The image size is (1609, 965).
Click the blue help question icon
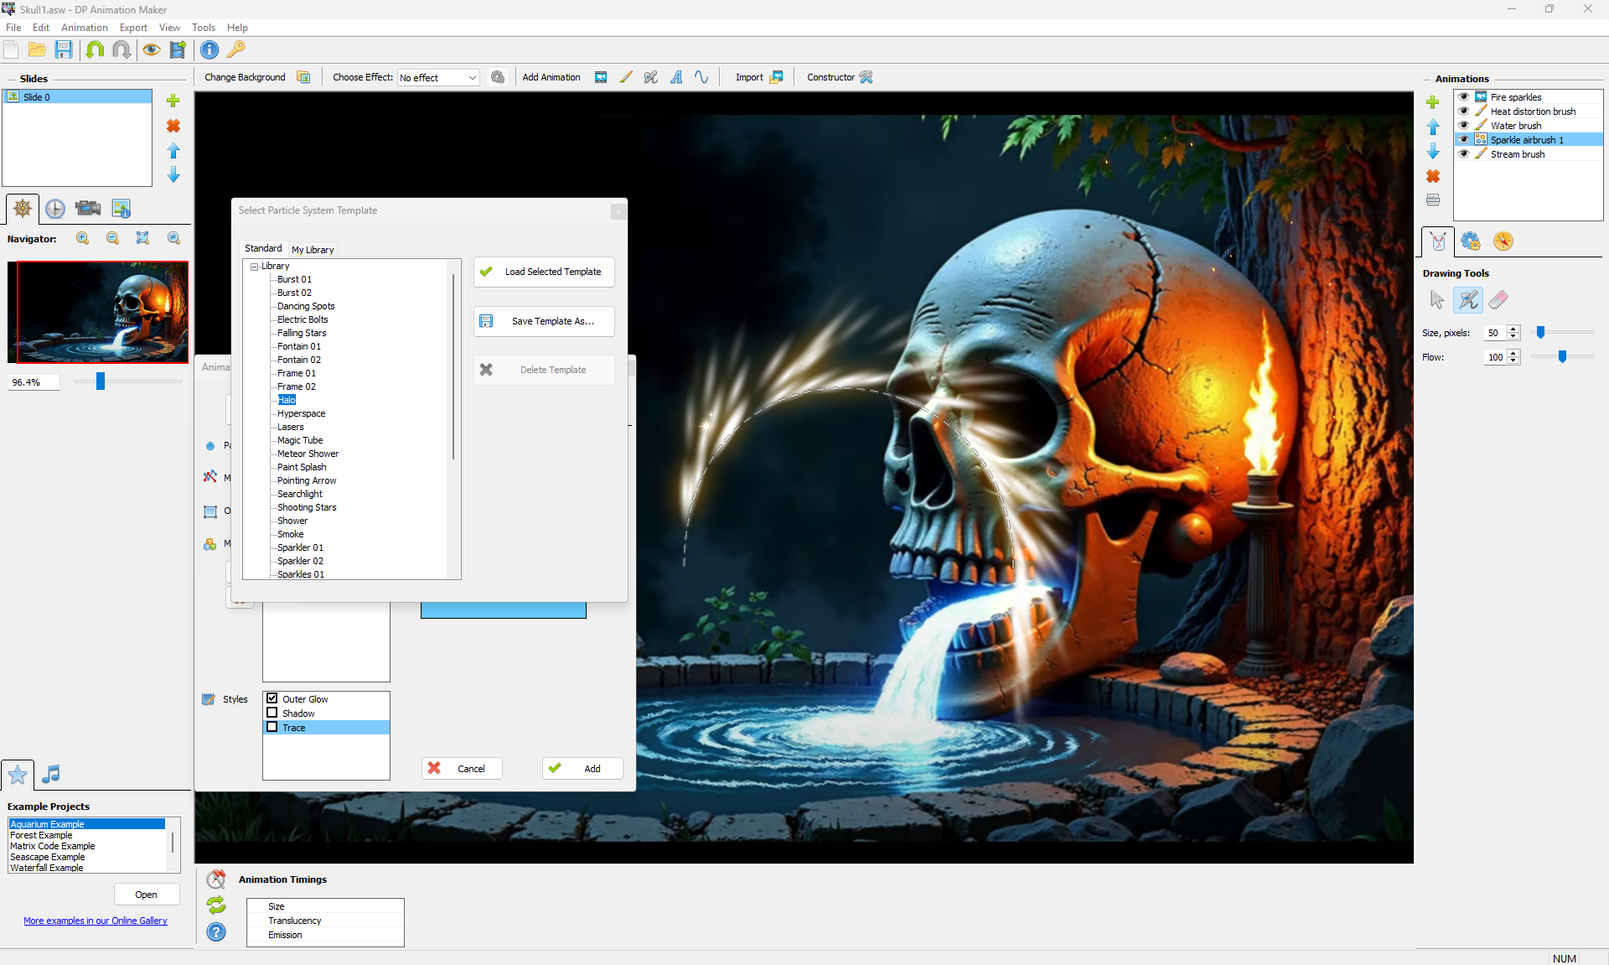[216, 932]
